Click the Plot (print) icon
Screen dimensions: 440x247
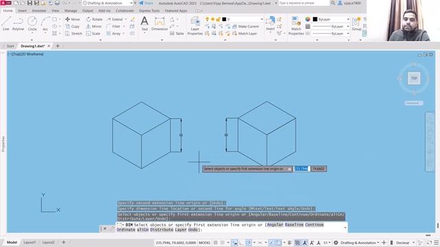coord(57,3)
